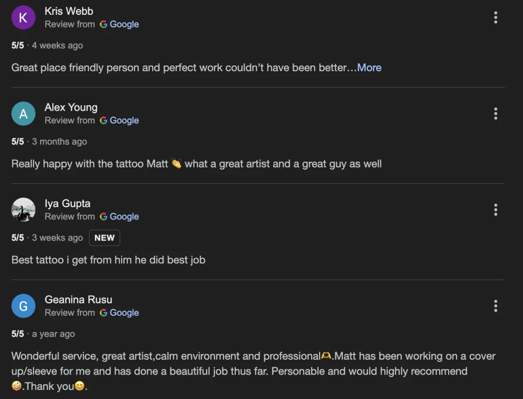Open kebab menu on Geanina Rusu's review
523x399 pixels.
pyautogui.click(x=496, y=306)
